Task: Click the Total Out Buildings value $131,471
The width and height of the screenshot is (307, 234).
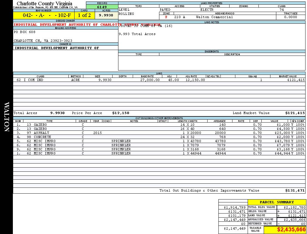Action: [x=295, y=191]
